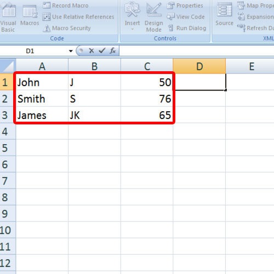Select column E header

click(x=250, y=66)
